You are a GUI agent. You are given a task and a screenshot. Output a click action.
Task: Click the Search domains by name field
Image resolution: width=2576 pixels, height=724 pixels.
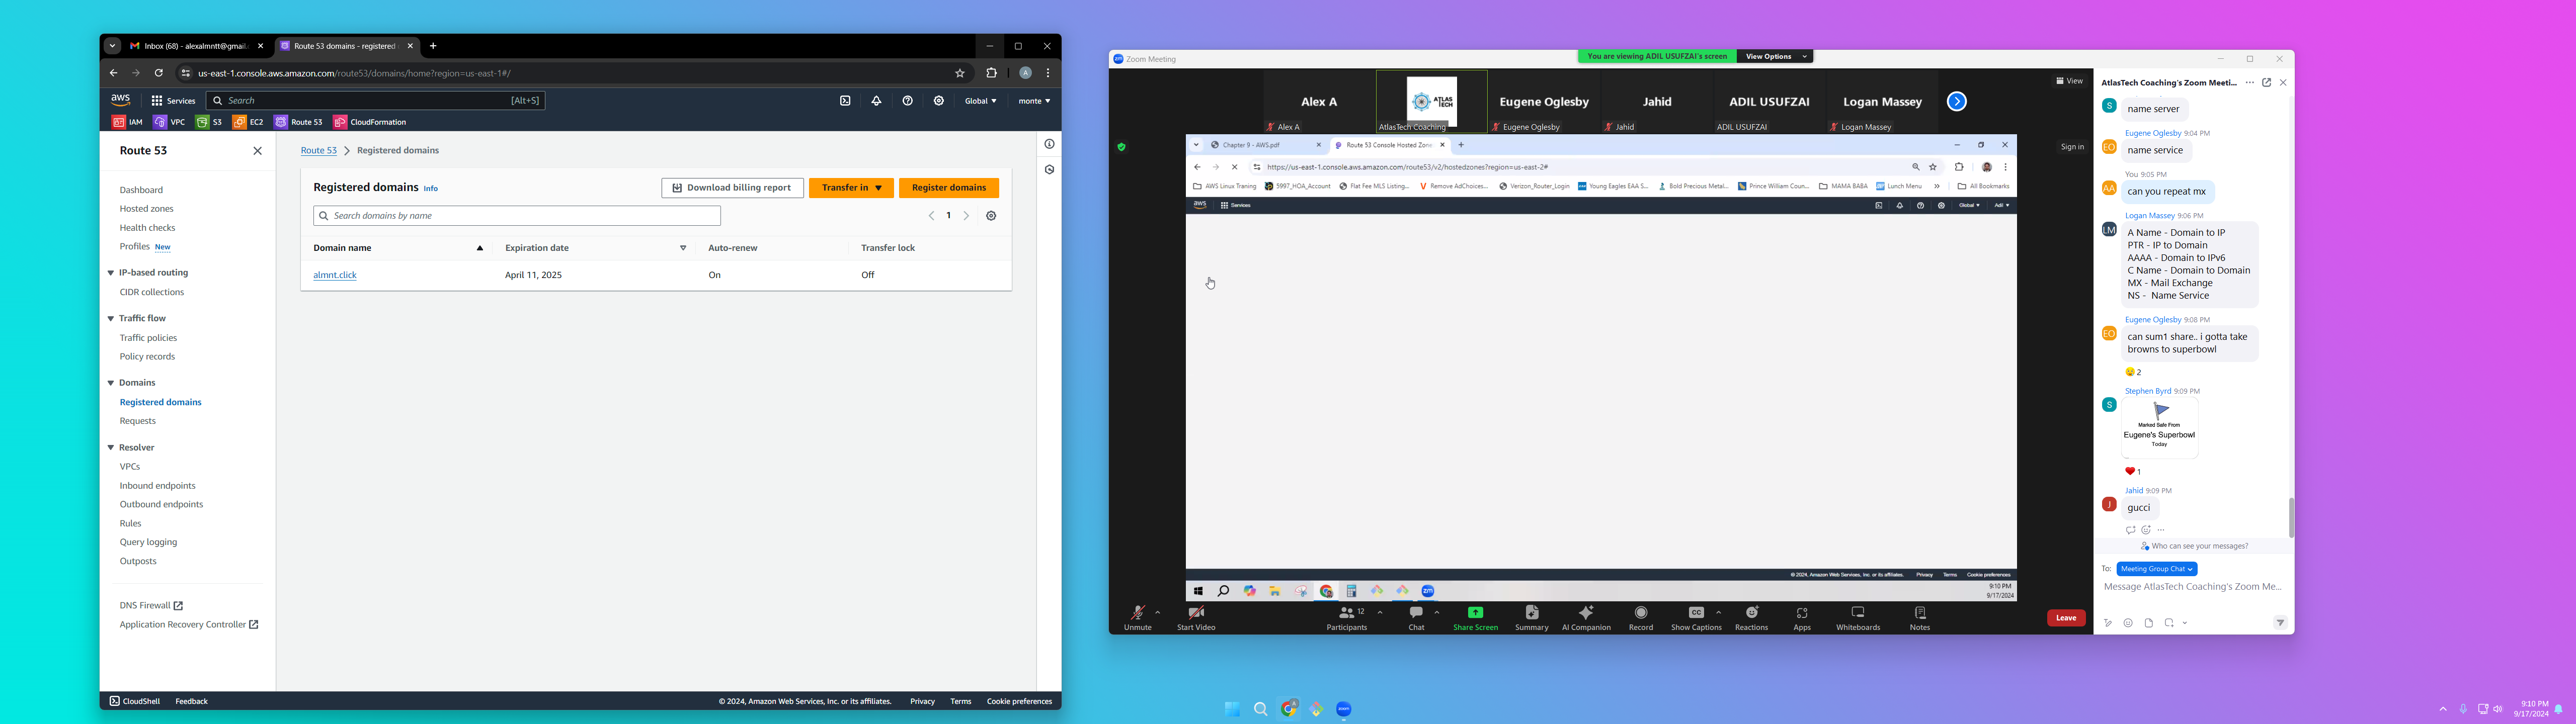pos(517,216)
